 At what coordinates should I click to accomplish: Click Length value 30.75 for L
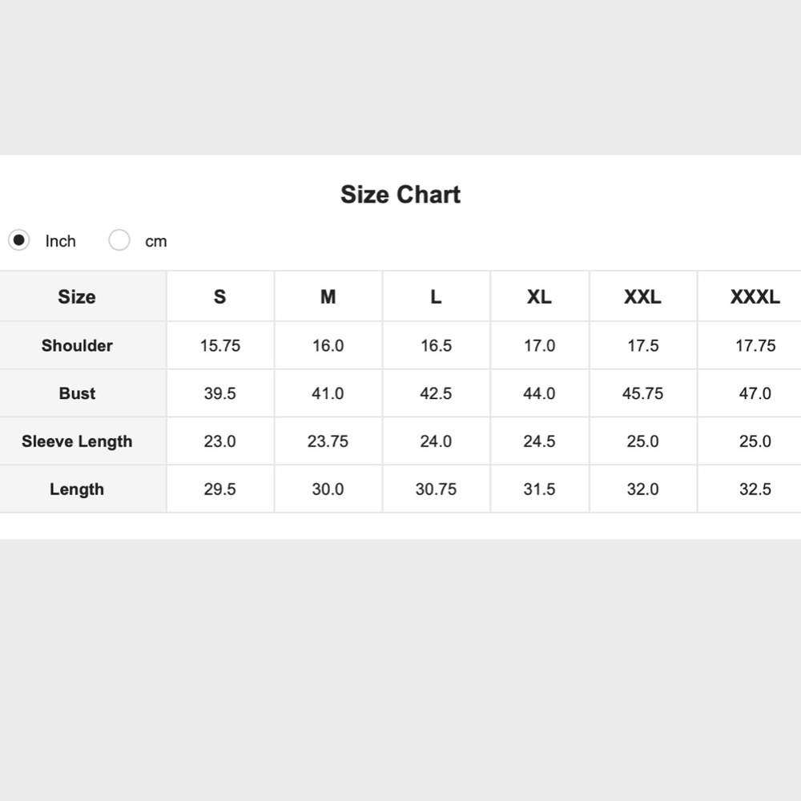tap(436, 489)
